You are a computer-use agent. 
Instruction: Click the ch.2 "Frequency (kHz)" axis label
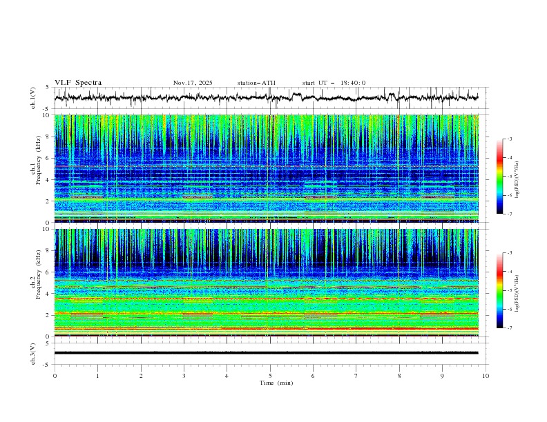[x=39, y=274]
